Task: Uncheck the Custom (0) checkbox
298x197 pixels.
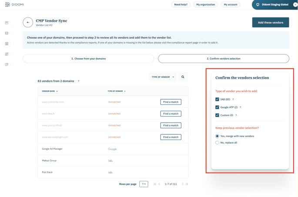Action: coord(217,115)
